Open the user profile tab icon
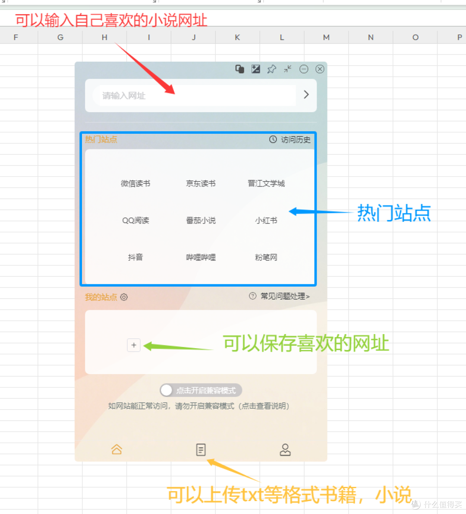 pos(285,450)
